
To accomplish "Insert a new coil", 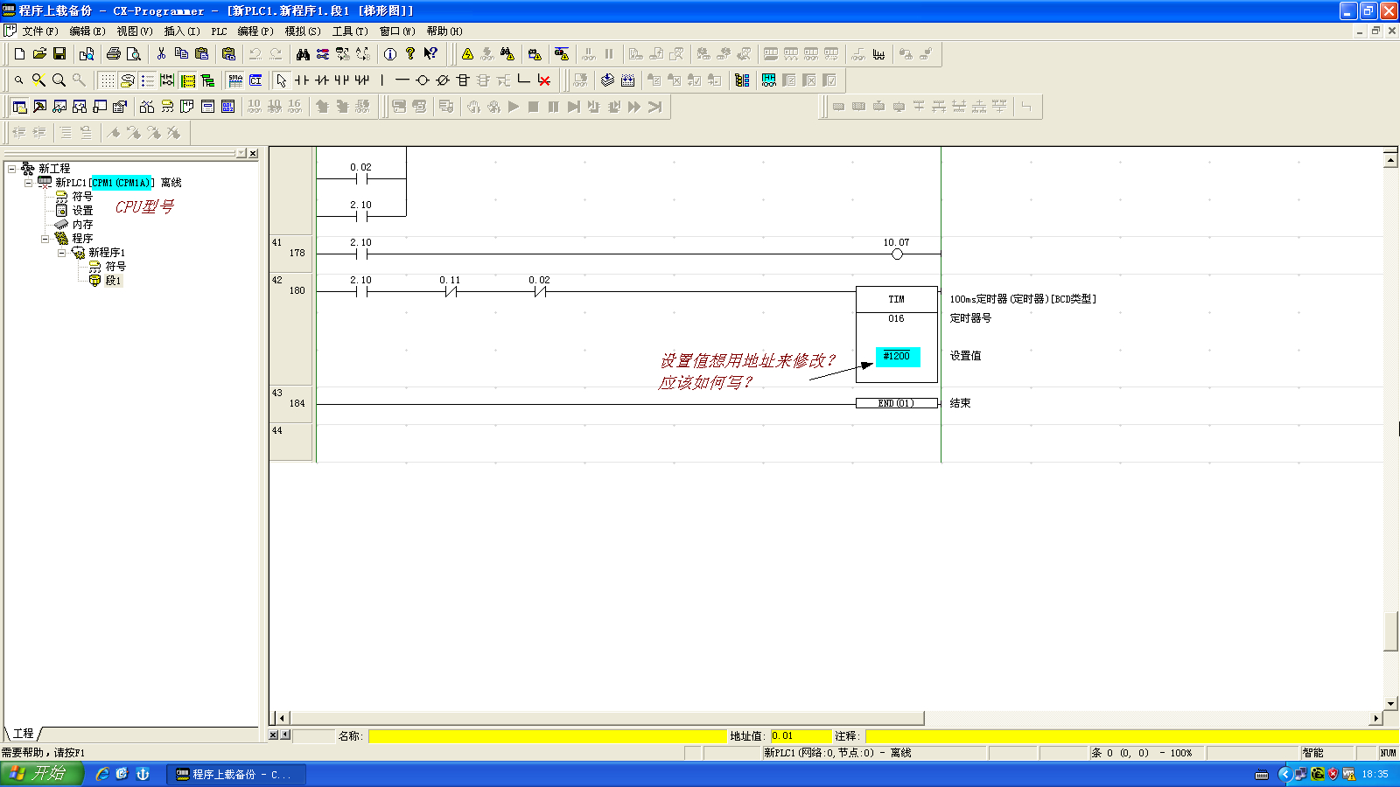I will (x=423, y=80).
